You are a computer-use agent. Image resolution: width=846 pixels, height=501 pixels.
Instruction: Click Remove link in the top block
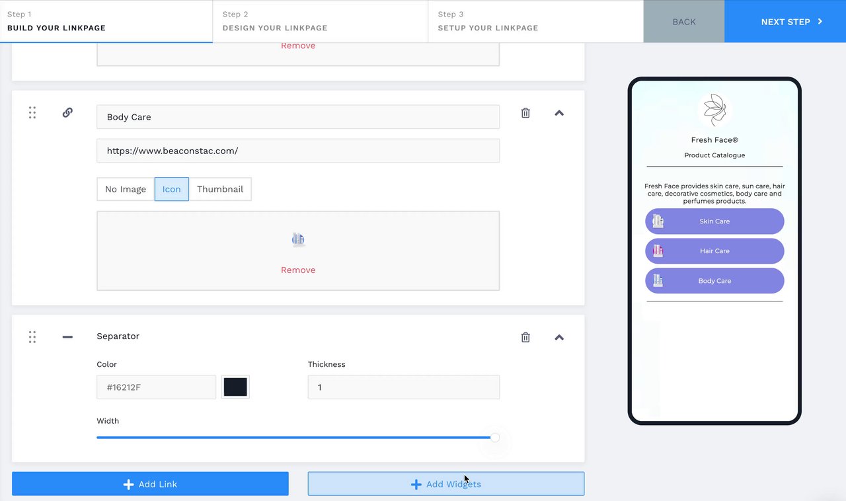(x=298, y=46)
